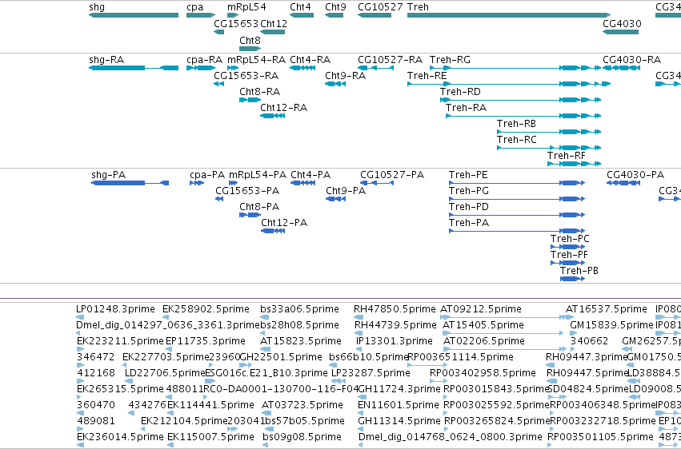Click the GM15839.5prime EST label

click(611, 325)
